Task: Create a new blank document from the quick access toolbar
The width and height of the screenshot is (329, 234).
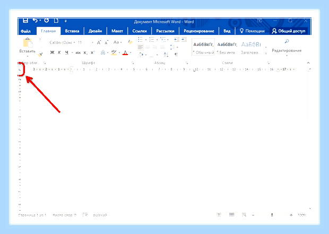Action: click(56, 21)
